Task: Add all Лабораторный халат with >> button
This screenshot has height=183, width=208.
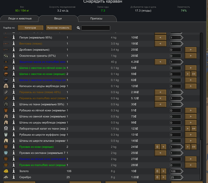Action: point(193,129)
